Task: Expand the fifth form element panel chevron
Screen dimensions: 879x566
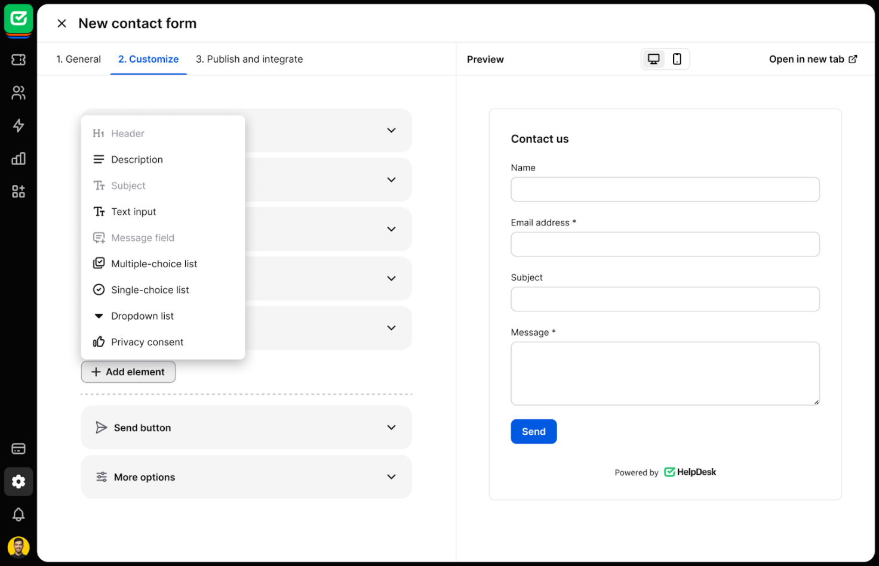Action: click(x=391, y=328)
